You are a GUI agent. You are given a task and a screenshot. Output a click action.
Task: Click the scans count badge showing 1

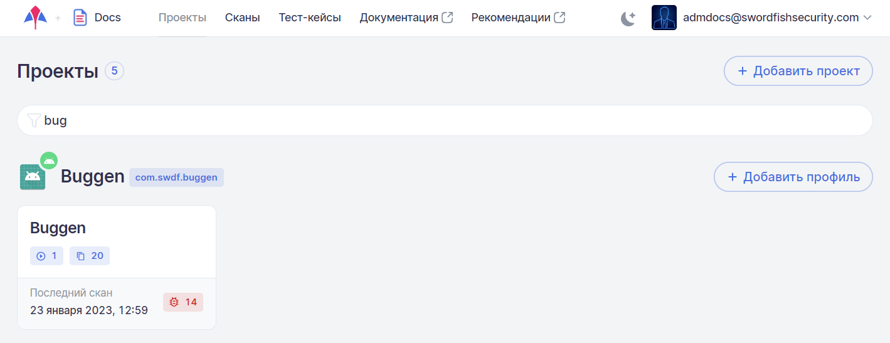tap(46, 256)
